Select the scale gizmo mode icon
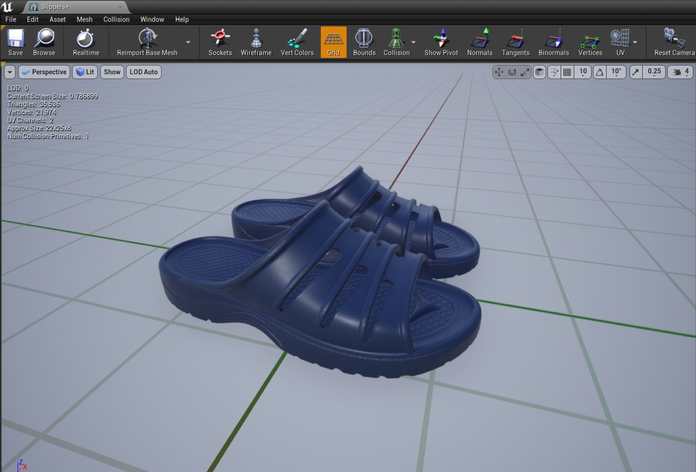This screenshot has height=472, width=696. pyautogui.click(x=525, y=72)
